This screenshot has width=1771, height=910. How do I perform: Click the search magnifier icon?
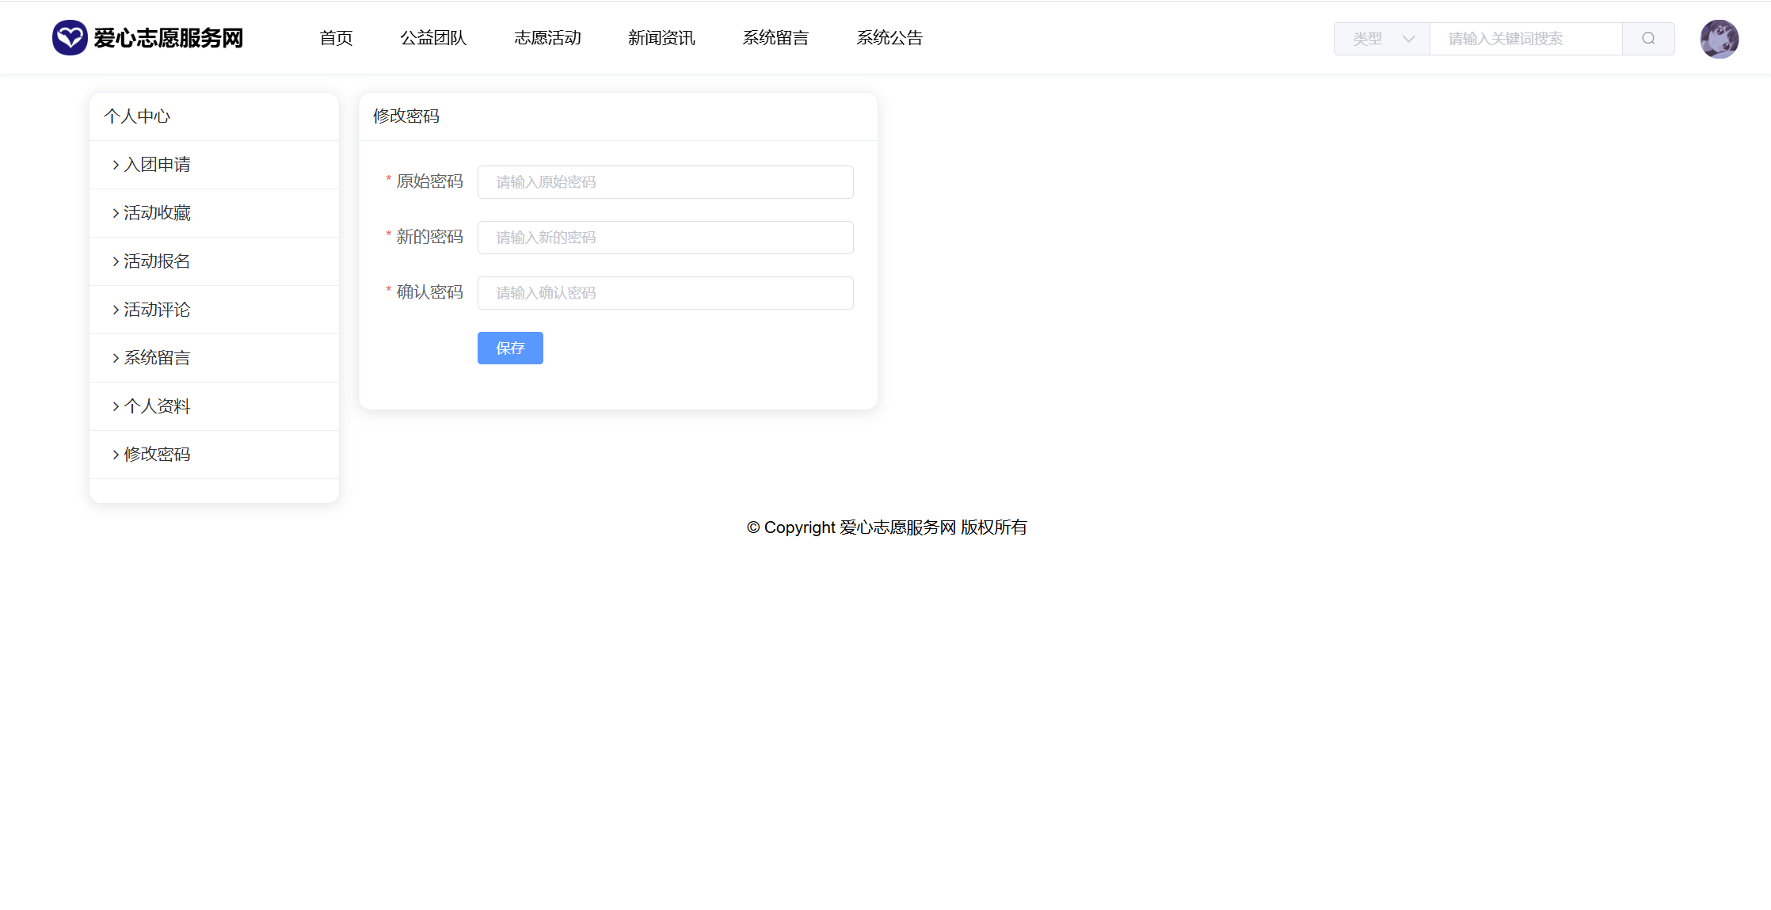(x=1648, y=39)
